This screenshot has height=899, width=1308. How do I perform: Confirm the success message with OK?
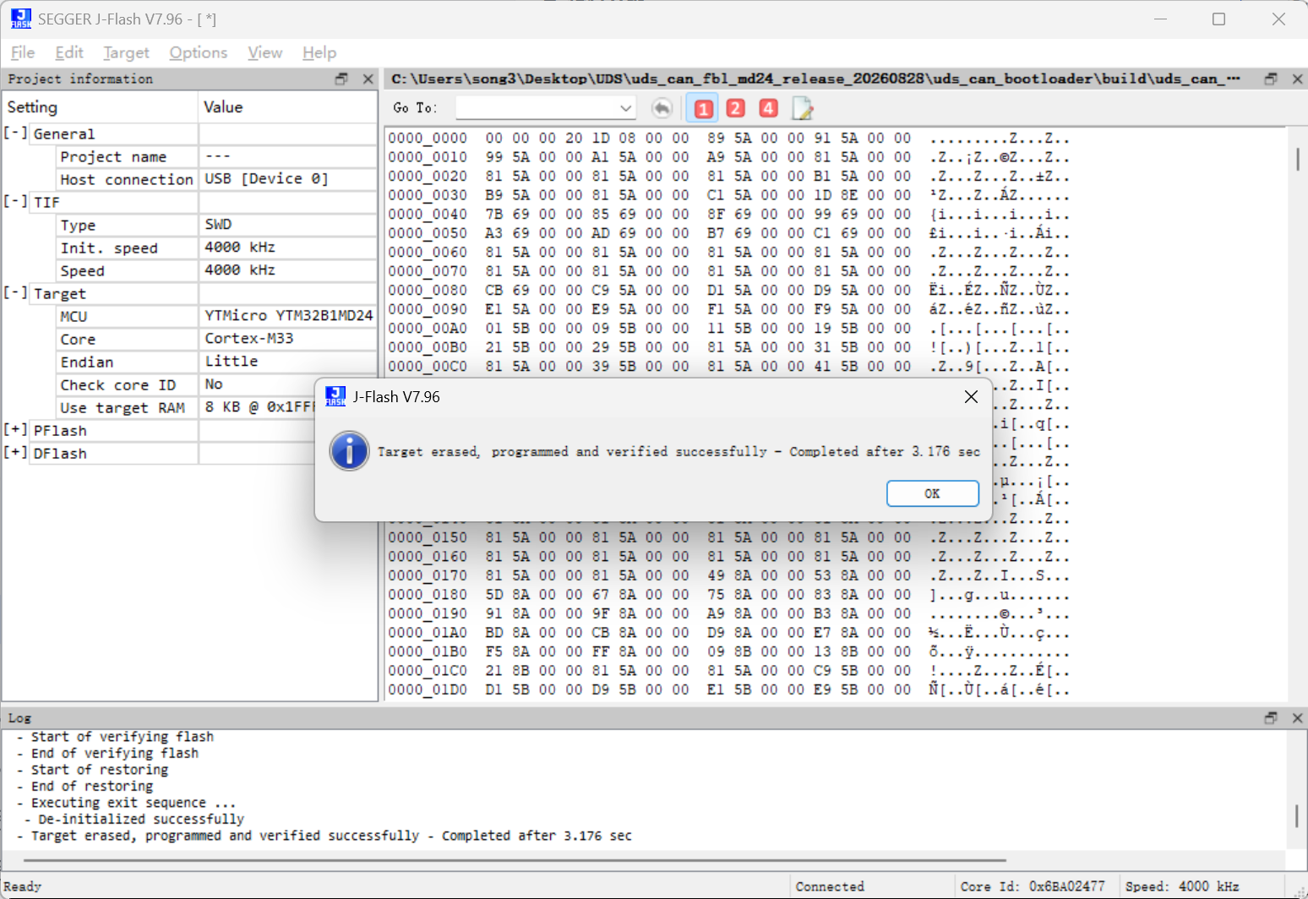pos(933,493)
